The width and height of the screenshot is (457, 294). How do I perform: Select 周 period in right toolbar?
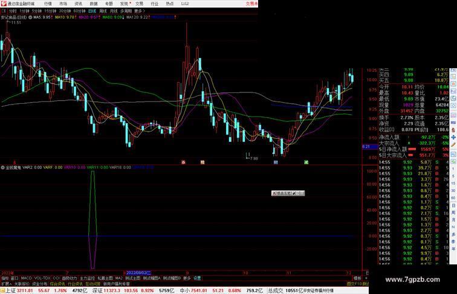(453, 213)
